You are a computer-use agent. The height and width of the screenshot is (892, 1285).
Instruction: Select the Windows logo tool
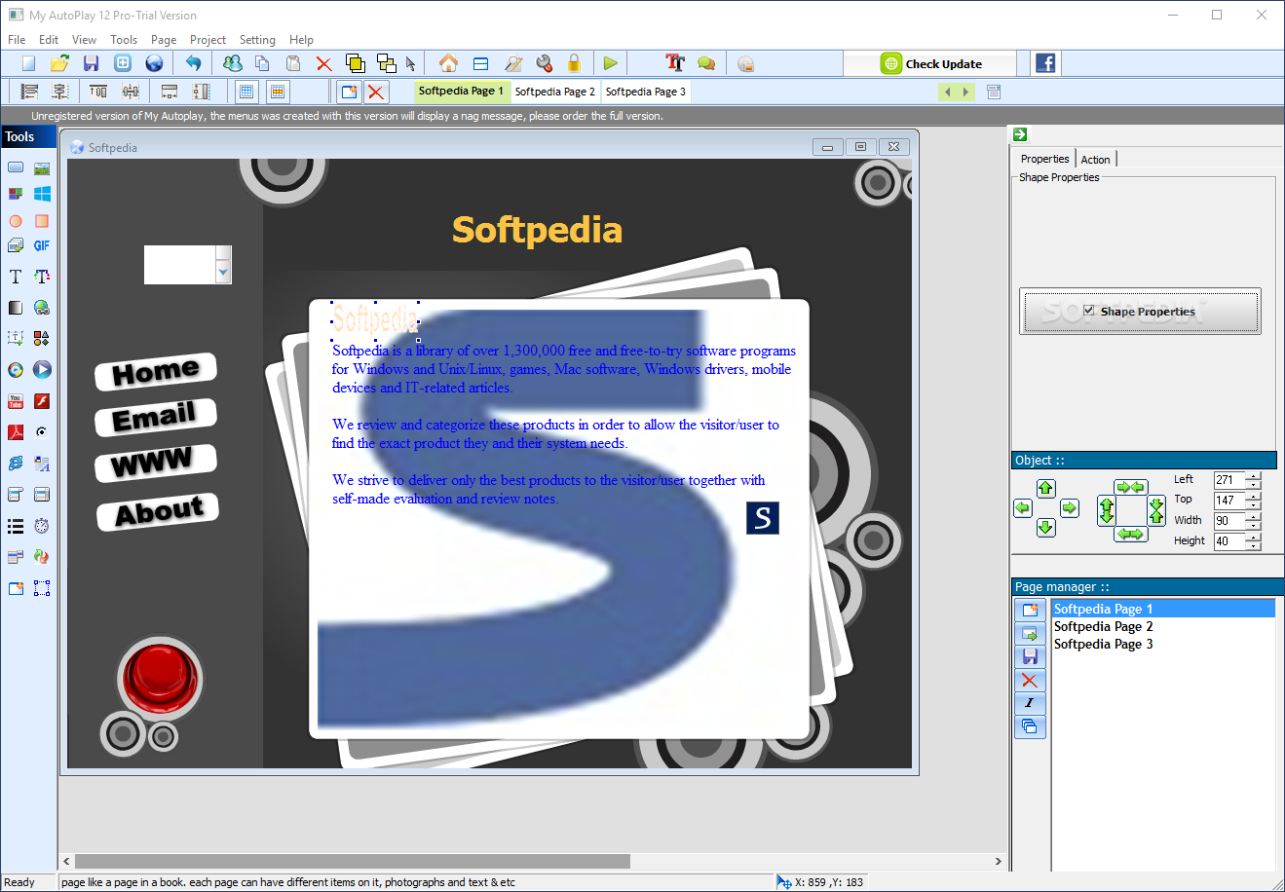coord(42,194)
